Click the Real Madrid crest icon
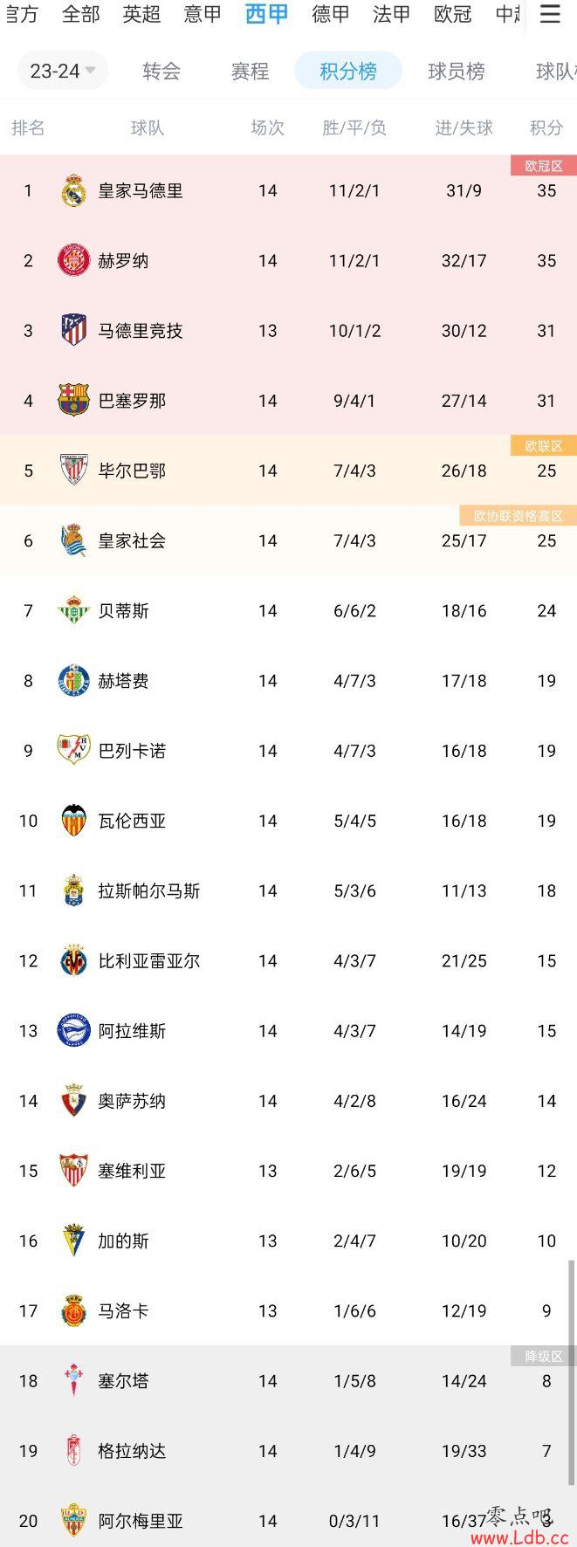 coord(73,190)
